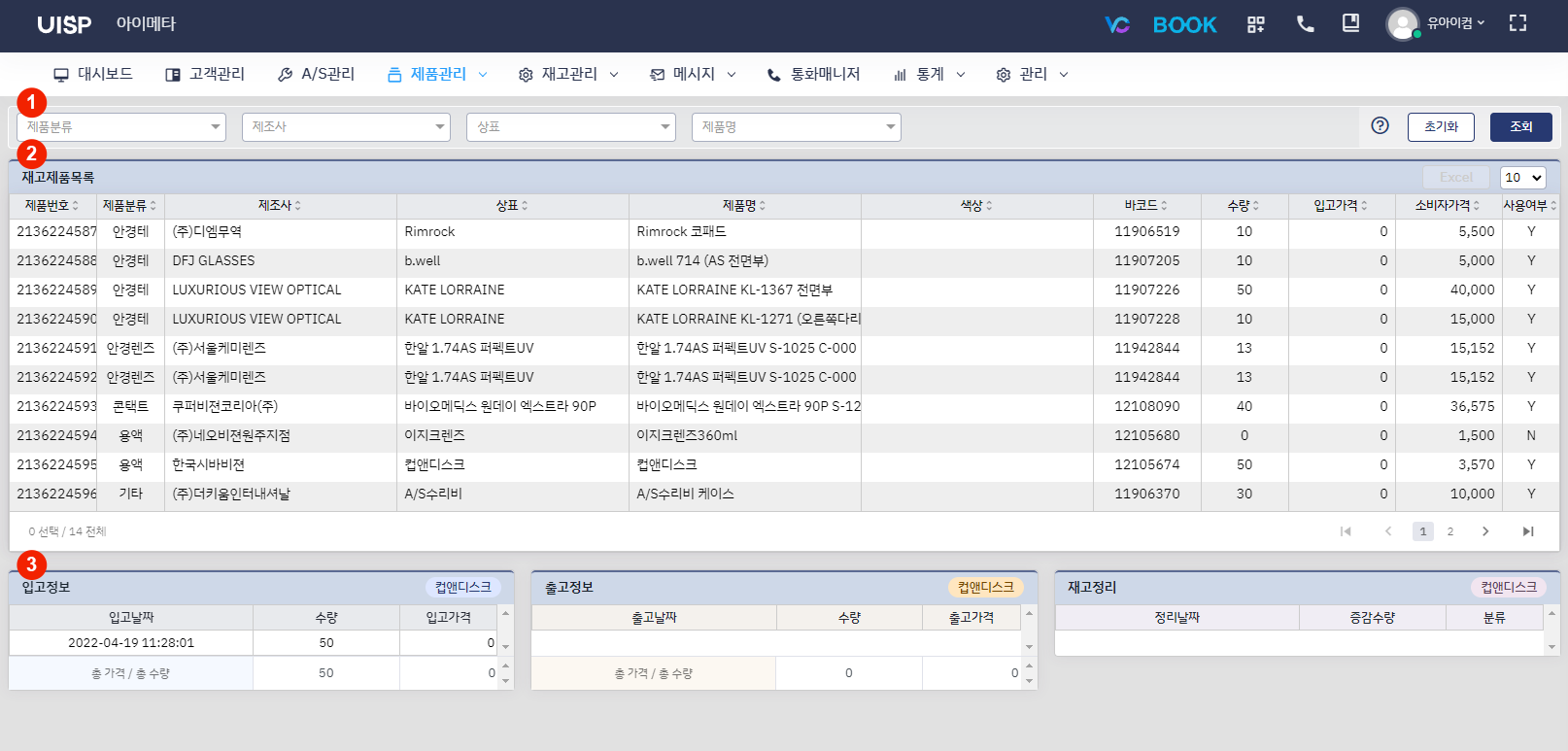Open the QR code scanner icon
The image size is (1568, 751).
1256,24
